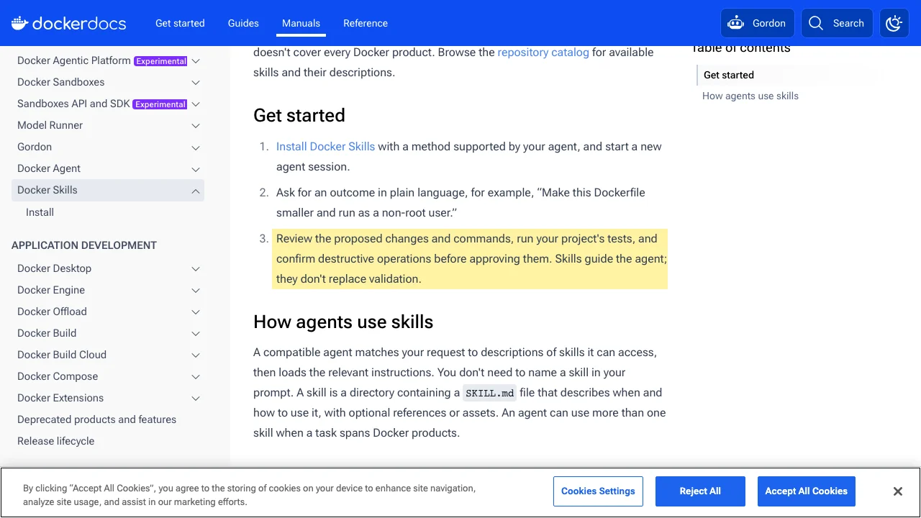Click the Experimental badge beside Agentic Platform

(161, 61)
